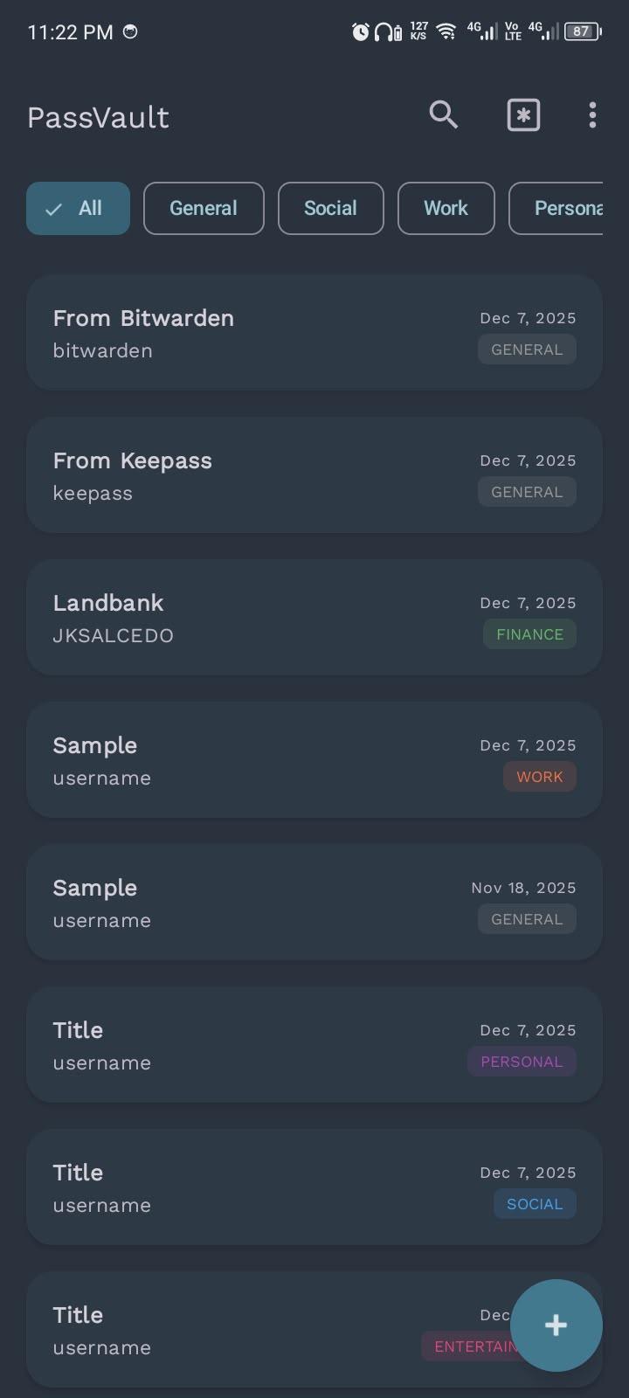Filter entries by Social category
The width and height of the screenshot is (629, 1398).
(330, 209)
